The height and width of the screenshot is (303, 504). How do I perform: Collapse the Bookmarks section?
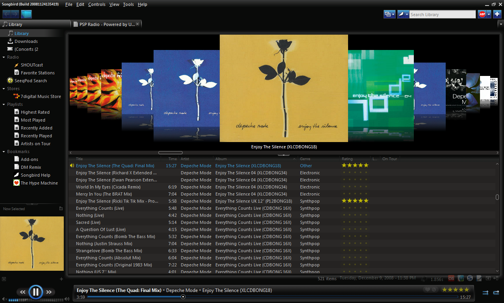[x=3, y=151]
